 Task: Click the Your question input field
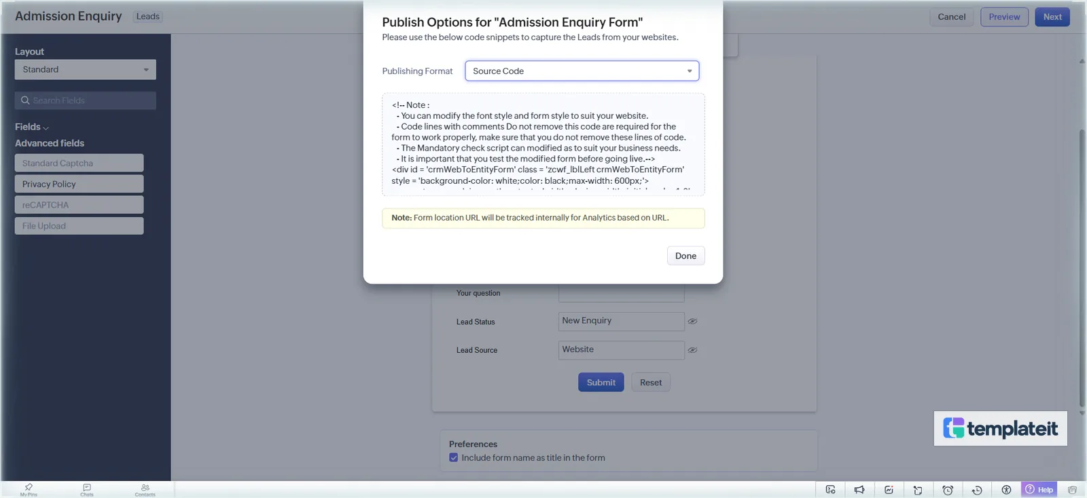tap(621, 293)
